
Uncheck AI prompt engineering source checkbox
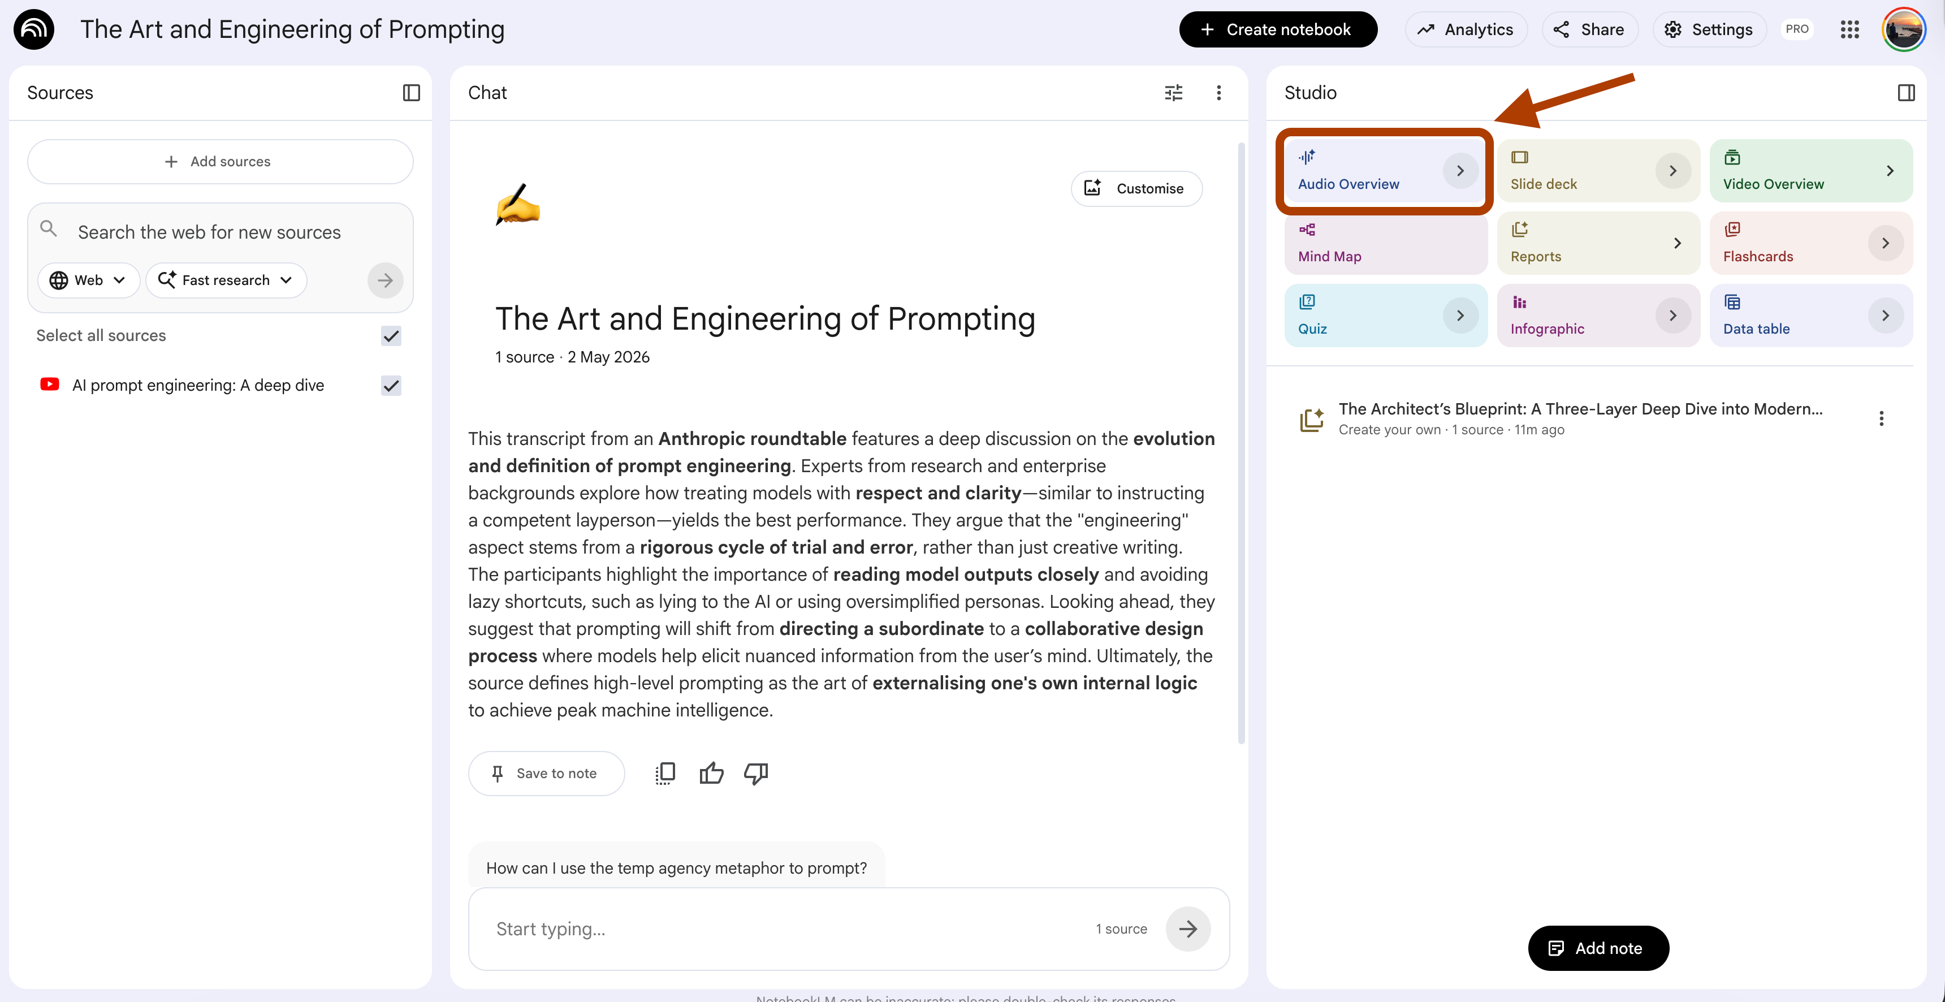[391, 386]
